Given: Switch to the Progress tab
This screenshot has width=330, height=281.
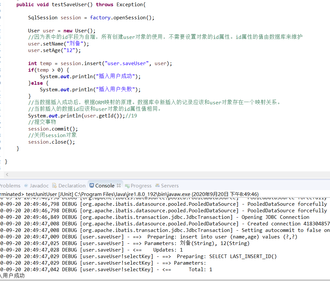Looking at the screenshot, I should tap(138, 186).
